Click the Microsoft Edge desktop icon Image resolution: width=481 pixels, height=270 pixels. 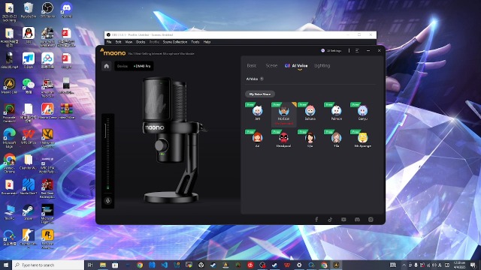(10, 137)
